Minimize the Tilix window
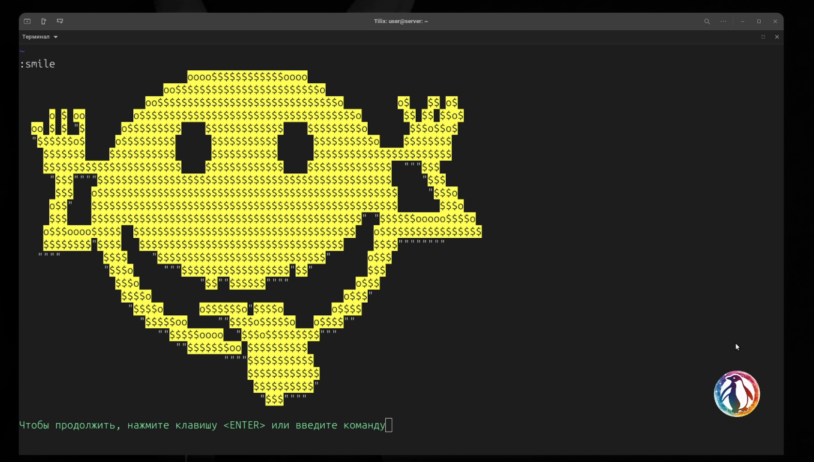The image size is (814, 462). pos(742,21)
